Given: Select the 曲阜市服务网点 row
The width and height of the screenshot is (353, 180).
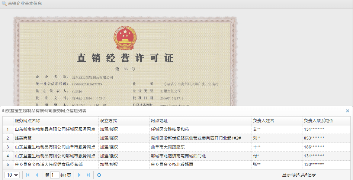Looking at the screenshot, I should click(x=55, y=147).
